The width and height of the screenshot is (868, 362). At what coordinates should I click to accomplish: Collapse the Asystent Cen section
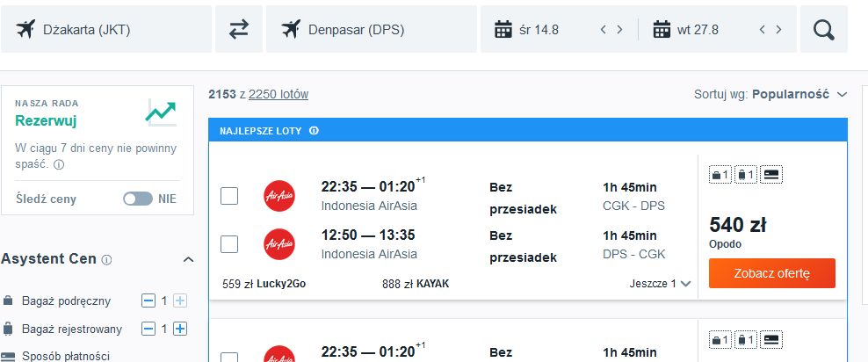coord(188,259)
